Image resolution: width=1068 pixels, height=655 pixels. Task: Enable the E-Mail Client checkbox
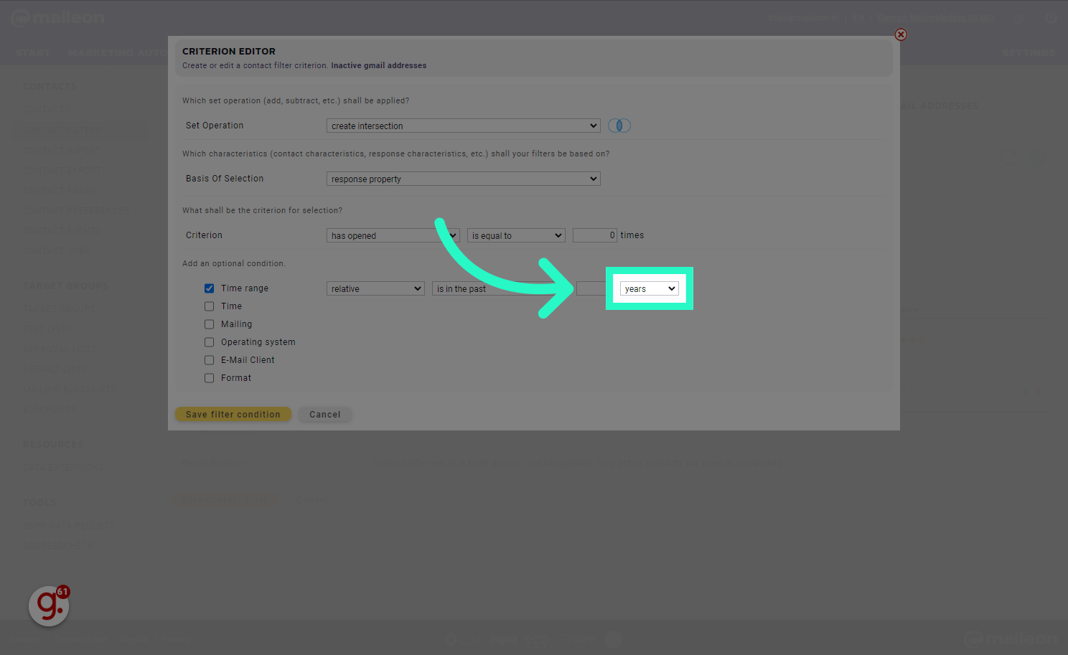[209, 360]
